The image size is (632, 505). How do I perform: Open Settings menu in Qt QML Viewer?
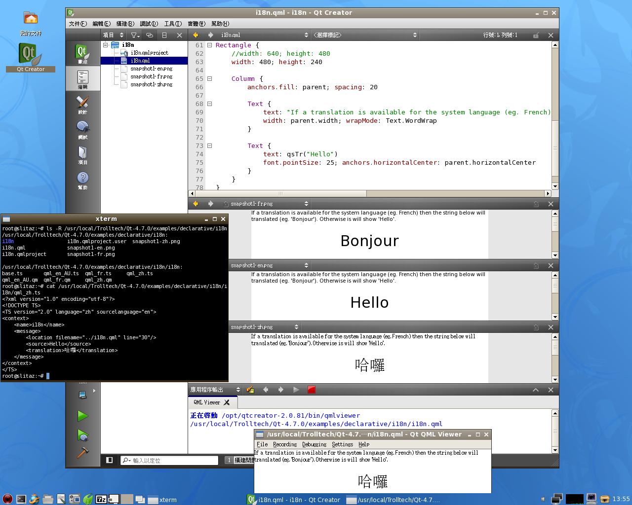[x=342, y=444]
